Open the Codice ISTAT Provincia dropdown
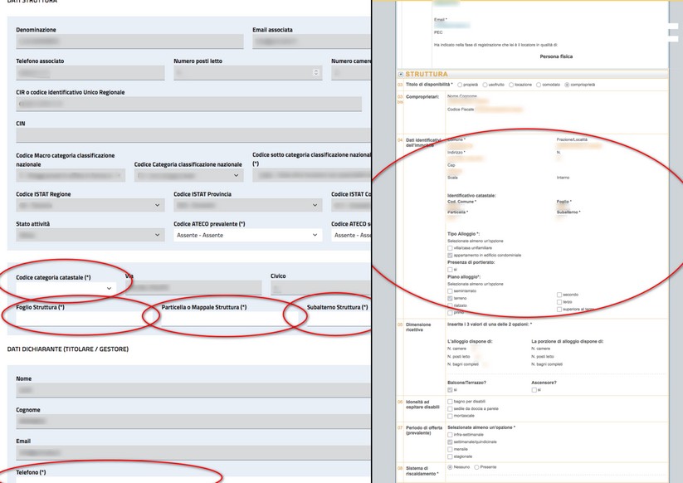The width and height of the screenshot is (683, 483). [247, 206]
